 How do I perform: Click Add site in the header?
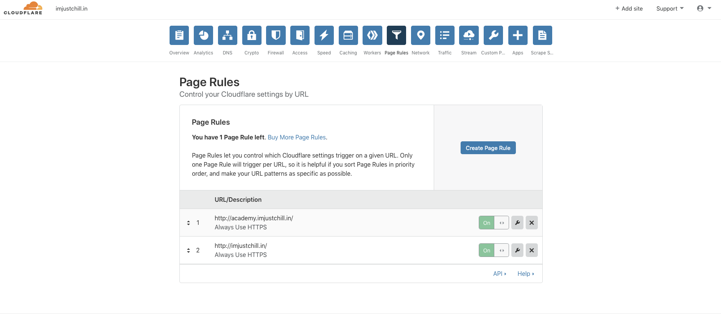(629, 8)
